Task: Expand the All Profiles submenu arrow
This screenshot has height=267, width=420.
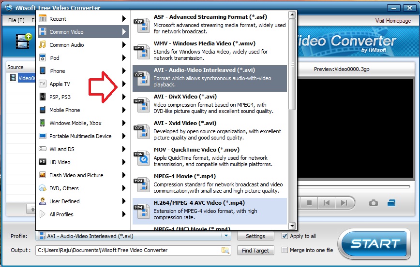Action: [124, 214]
